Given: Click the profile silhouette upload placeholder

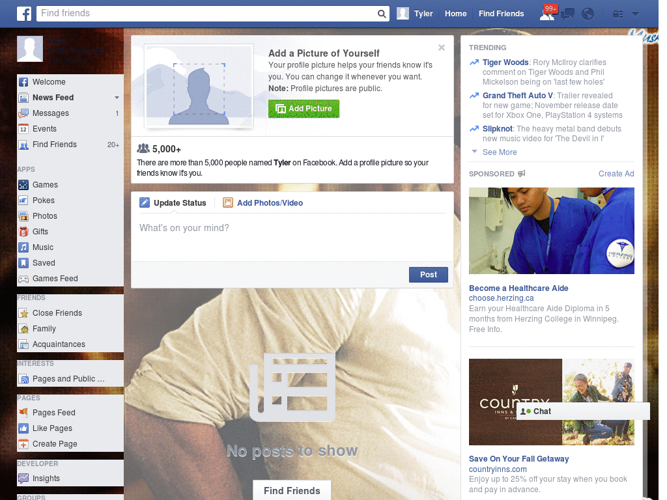Looking at the screenshot, I should (x=199, y=87).
